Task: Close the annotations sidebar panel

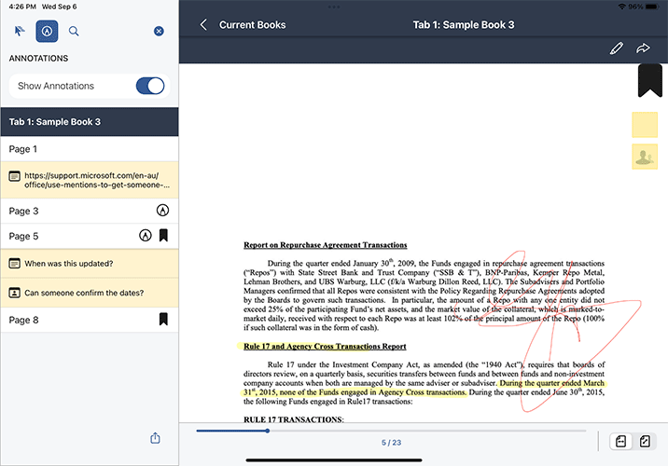Action: pyautogui.click(x=159, y=31)
